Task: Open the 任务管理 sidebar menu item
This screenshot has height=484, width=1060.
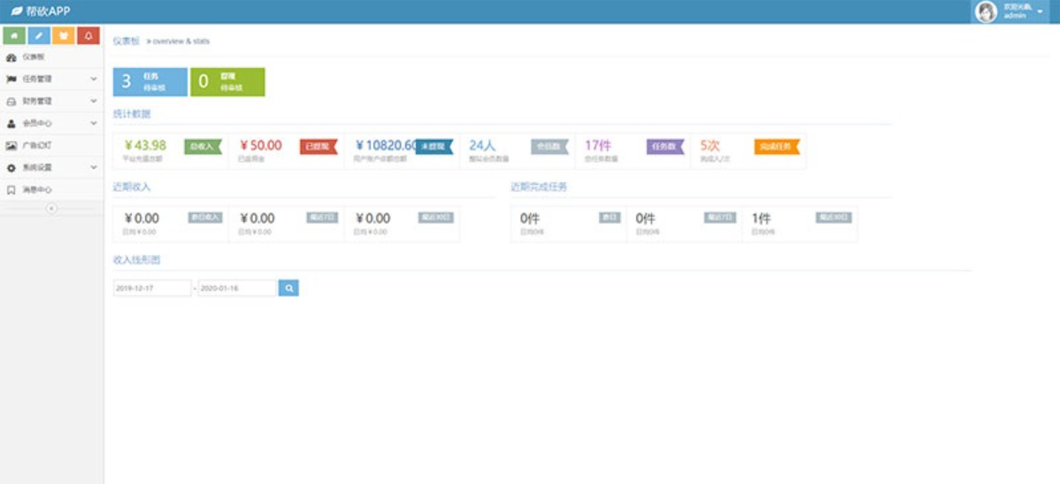Action: [51, 79]
